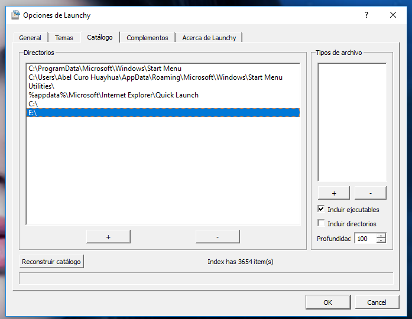Screen dimensions: 412x319
Task: Decrease Profundidad with the down arrow
Action: tap(381, 241)
